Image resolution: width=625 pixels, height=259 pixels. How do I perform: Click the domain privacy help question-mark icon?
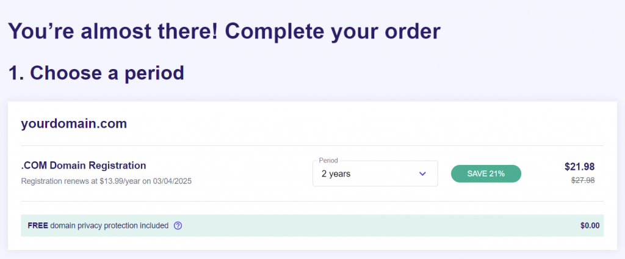[x=178, y=226]
